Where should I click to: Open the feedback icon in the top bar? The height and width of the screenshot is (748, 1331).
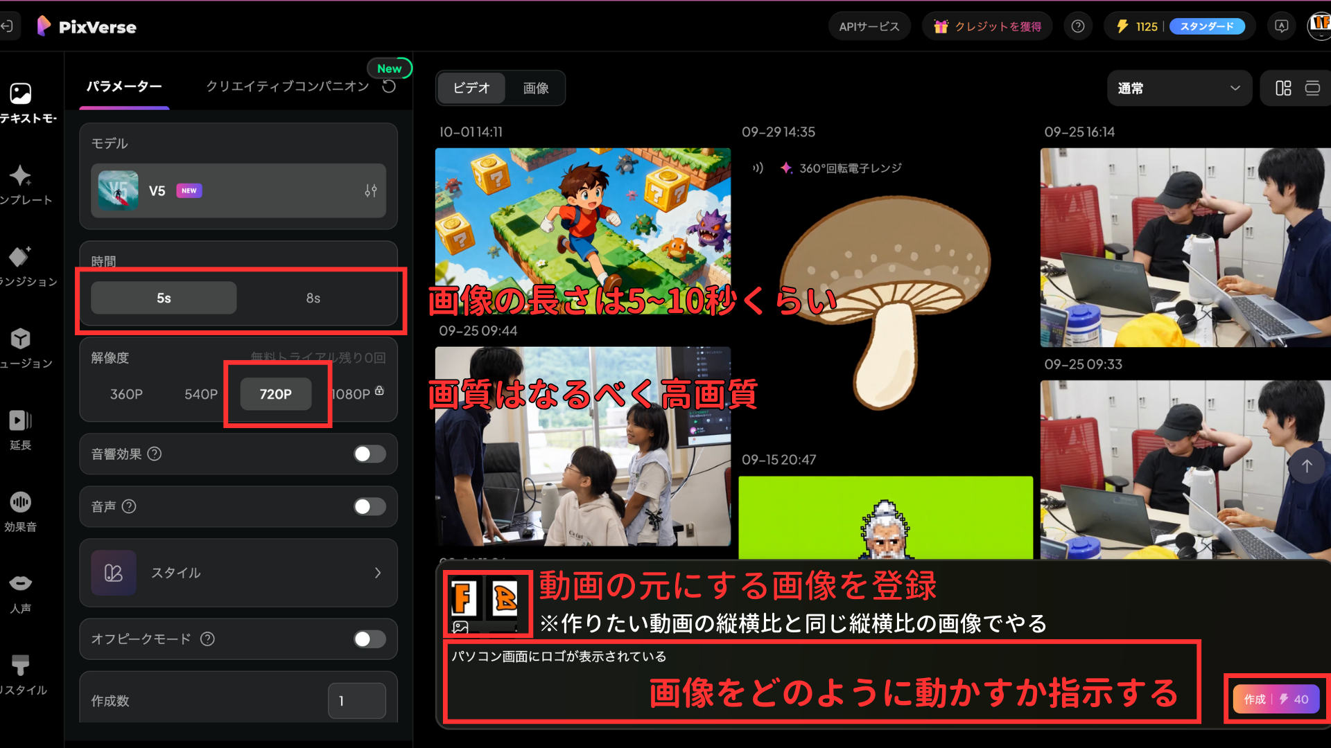(1282, 26)
